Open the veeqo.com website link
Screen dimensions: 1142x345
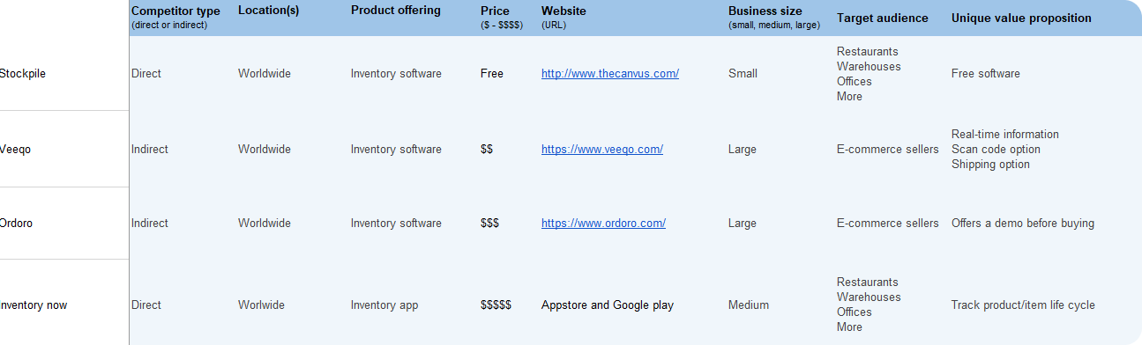tap(602, 150)
